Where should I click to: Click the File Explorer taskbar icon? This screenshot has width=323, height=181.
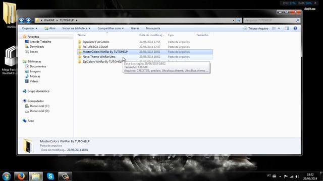(36, 176)
